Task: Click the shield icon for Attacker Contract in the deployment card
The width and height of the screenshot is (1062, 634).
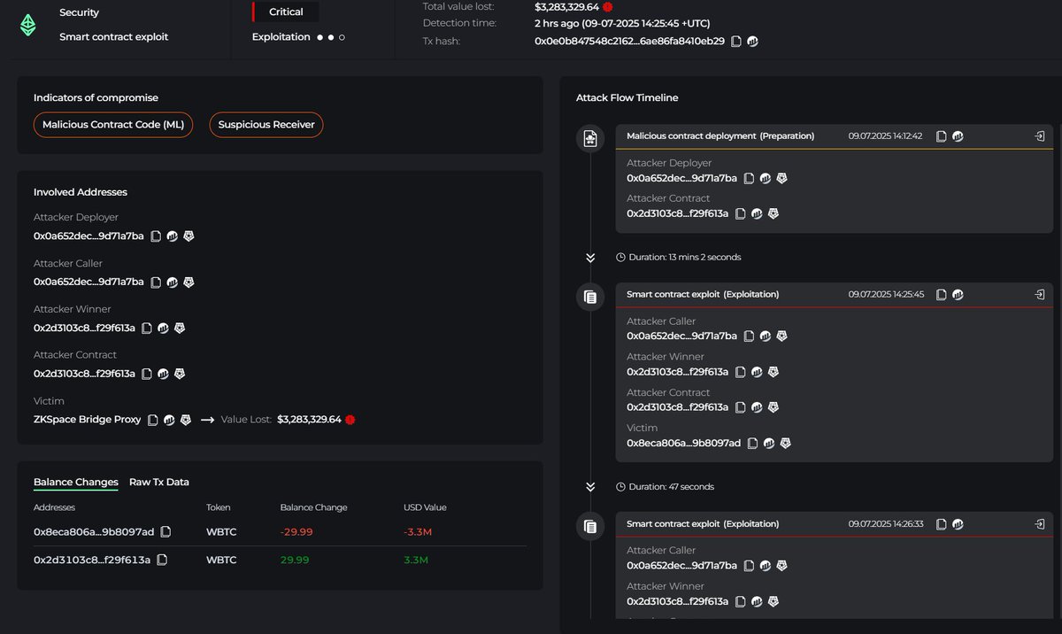Action: tap(773, 213)
